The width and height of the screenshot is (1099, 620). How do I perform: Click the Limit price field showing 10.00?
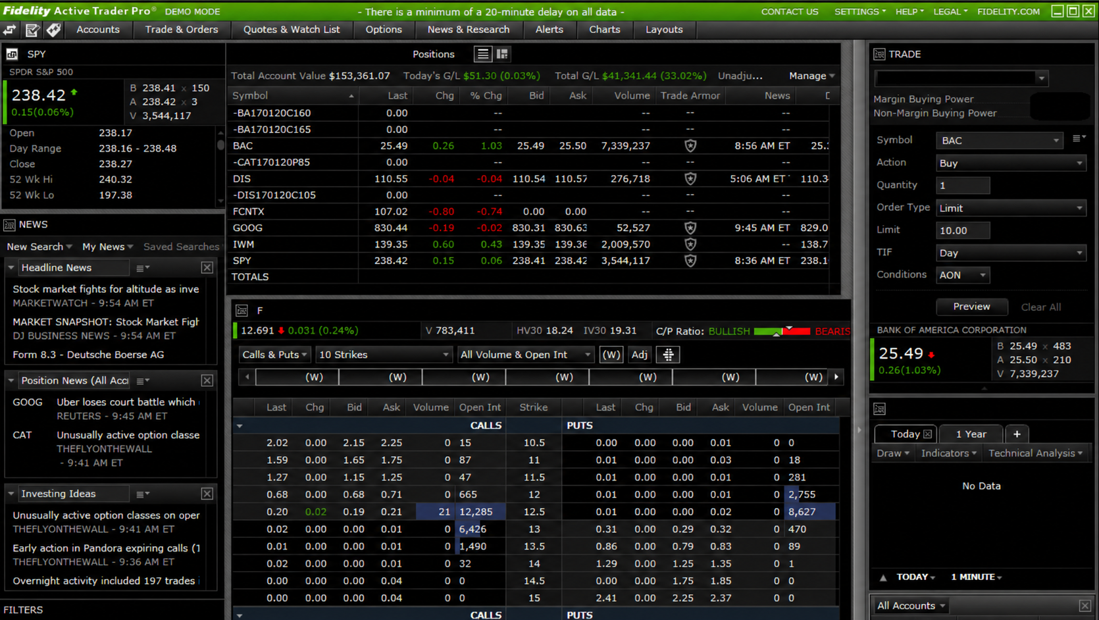[x=963, y=230]
